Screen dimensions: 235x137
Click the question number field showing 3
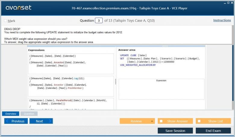pos(99,21)
